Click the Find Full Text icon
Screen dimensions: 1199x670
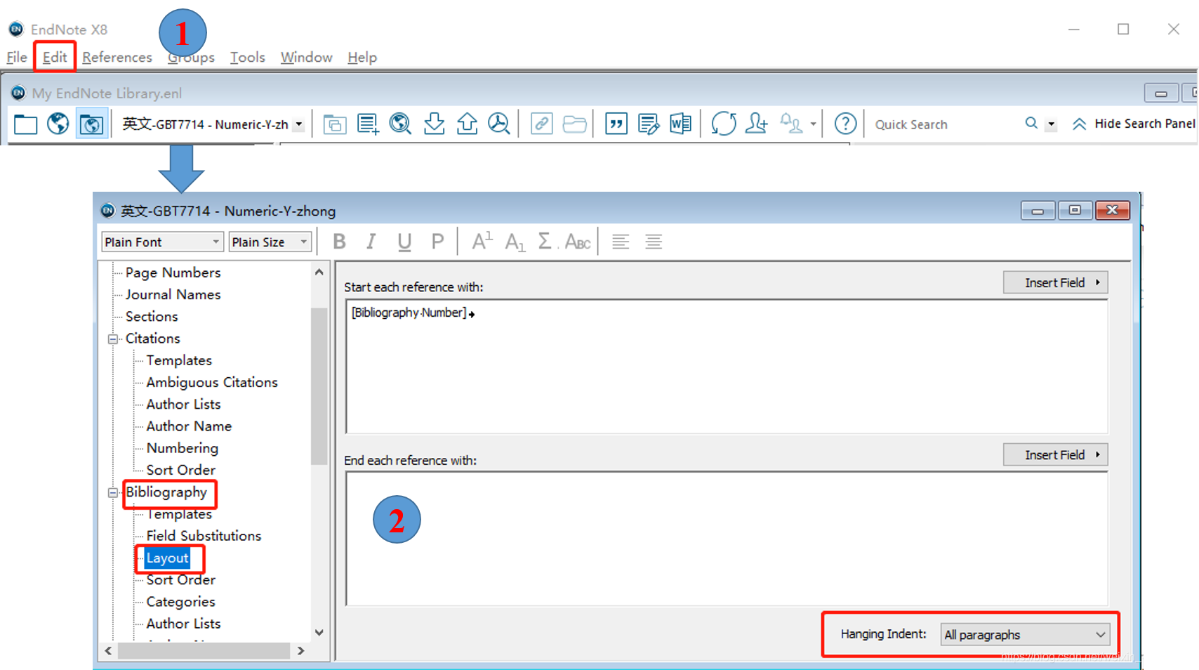click(x=499, y=124)
